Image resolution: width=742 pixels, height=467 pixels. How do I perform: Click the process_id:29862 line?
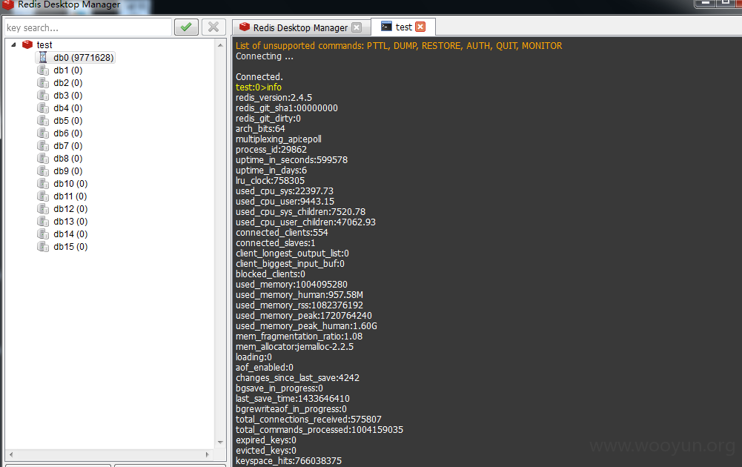[271, 150]
